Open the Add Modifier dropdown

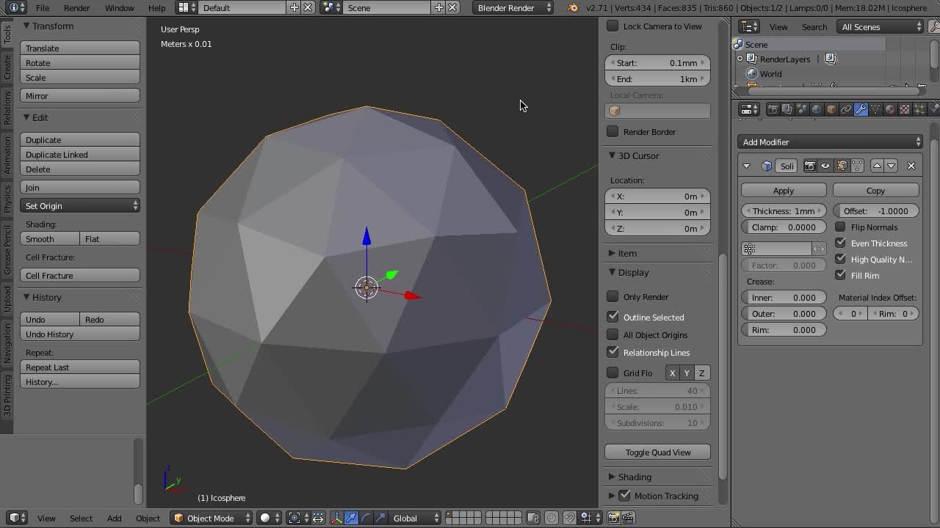[x=829, y=142]
